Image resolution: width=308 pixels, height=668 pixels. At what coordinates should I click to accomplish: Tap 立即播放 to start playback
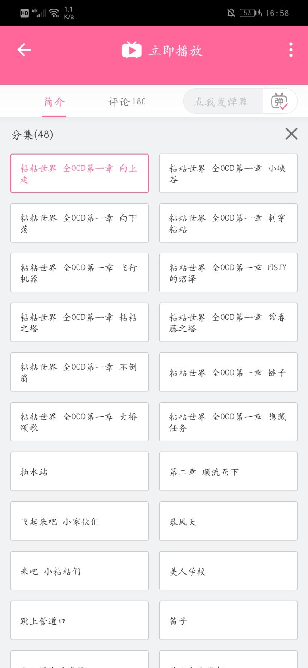pos(163,51)
